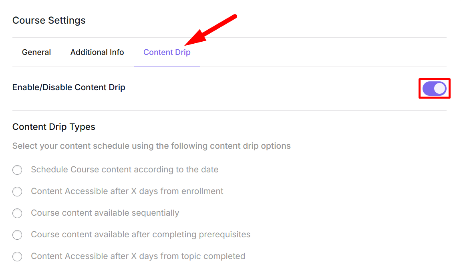Select the Content Drip tab
The height and width of the screenshot is (277, 461).
tap(167, 53)
